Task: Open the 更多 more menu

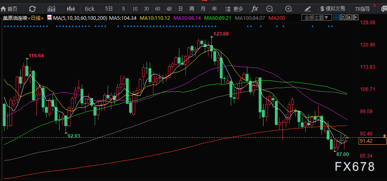Action: (234, 9)
